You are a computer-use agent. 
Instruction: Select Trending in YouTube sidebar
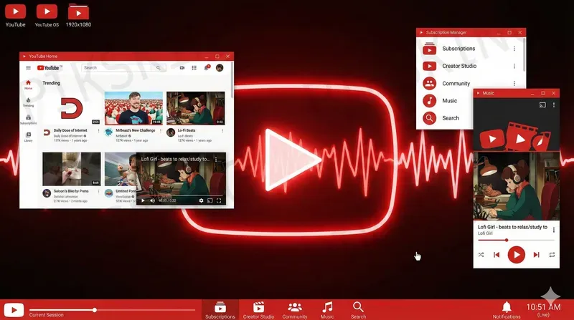(x=28, y=102)
